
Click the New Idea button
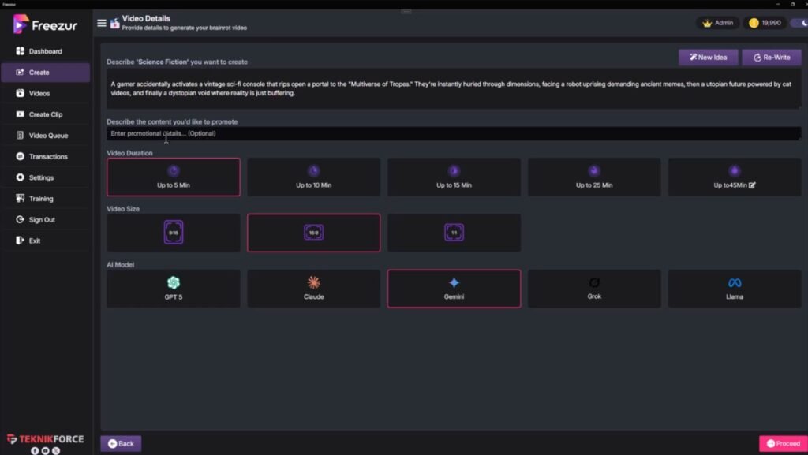(708, 58)
